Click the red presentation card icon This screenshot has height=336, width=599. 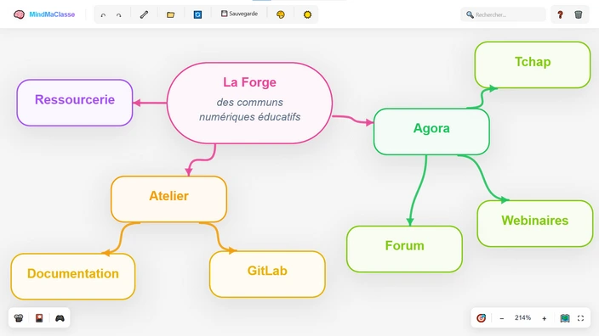39,317
